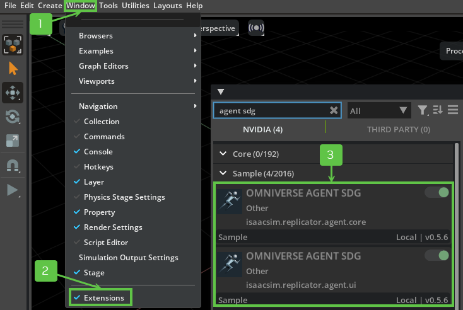The height and width of the screenshot is (310, 463).
Task: Clear the extension search text
Action: (x=334, y=110)
